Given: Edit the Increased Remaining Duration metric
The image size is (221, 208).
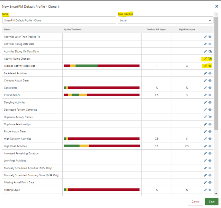Looking at the screenshot, I should [205, 153].
